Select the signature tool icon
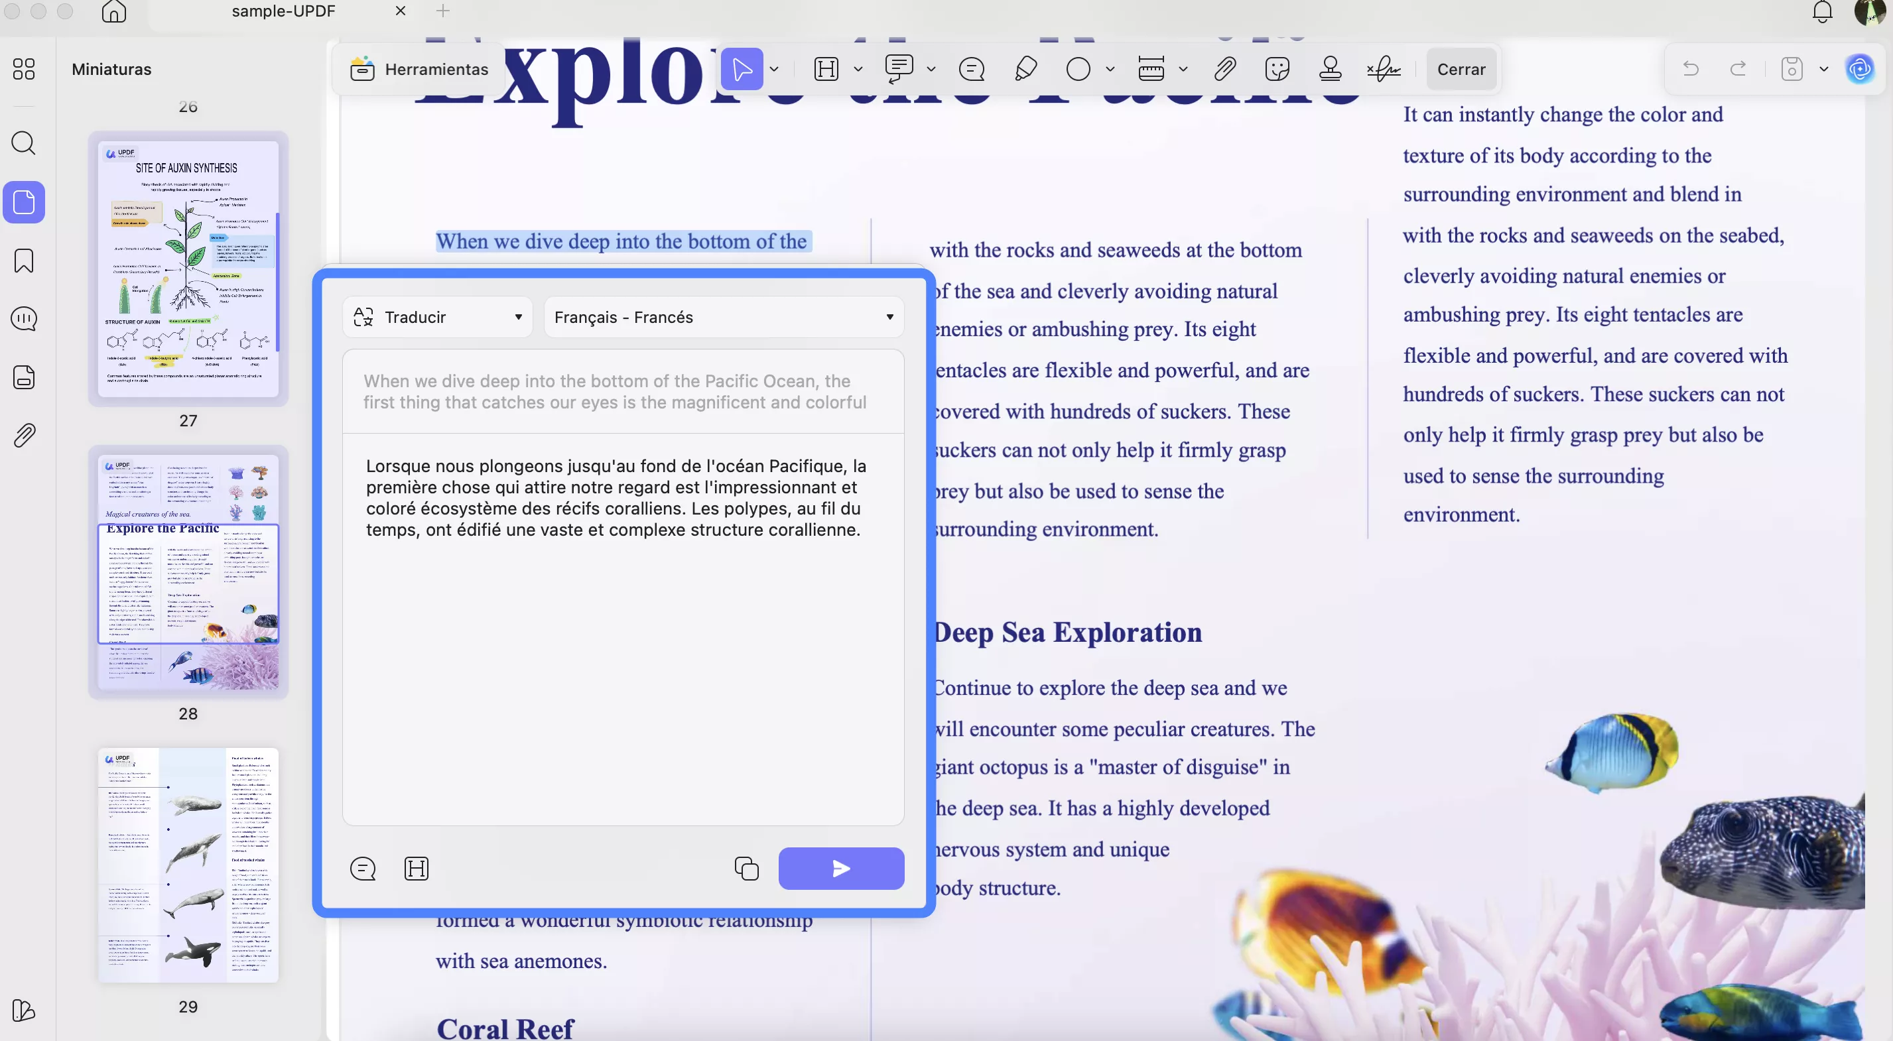This screenshot has height=1041, width=1893. pyautogui.click(x=1384, y=69)
